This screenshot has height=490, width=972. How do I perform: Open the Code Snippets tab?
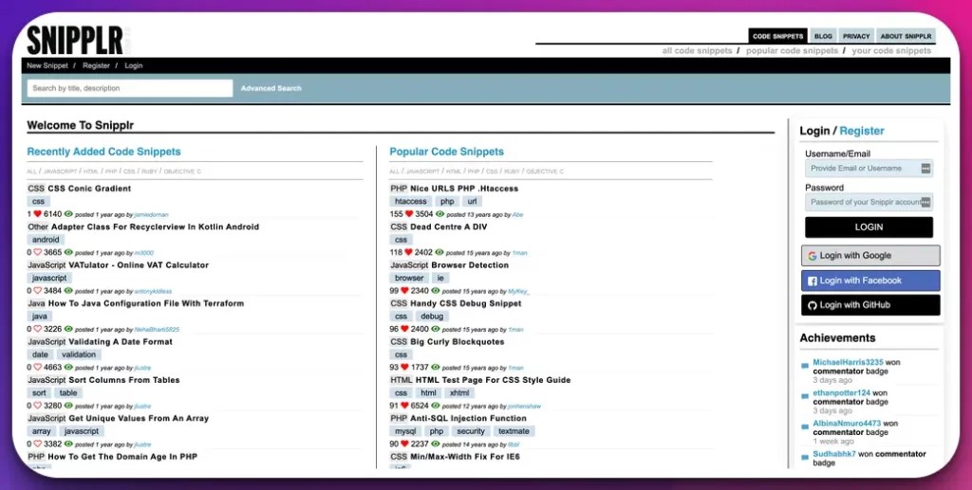[x=777, y=36]
